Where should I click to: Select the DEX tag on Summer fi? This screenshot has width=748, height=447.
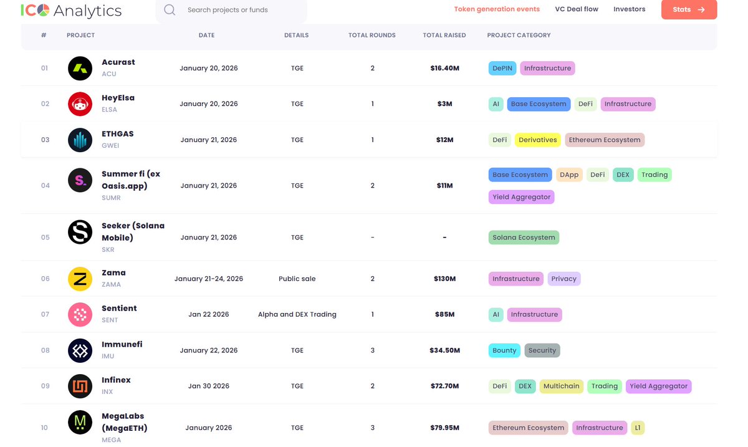(623, 175)
